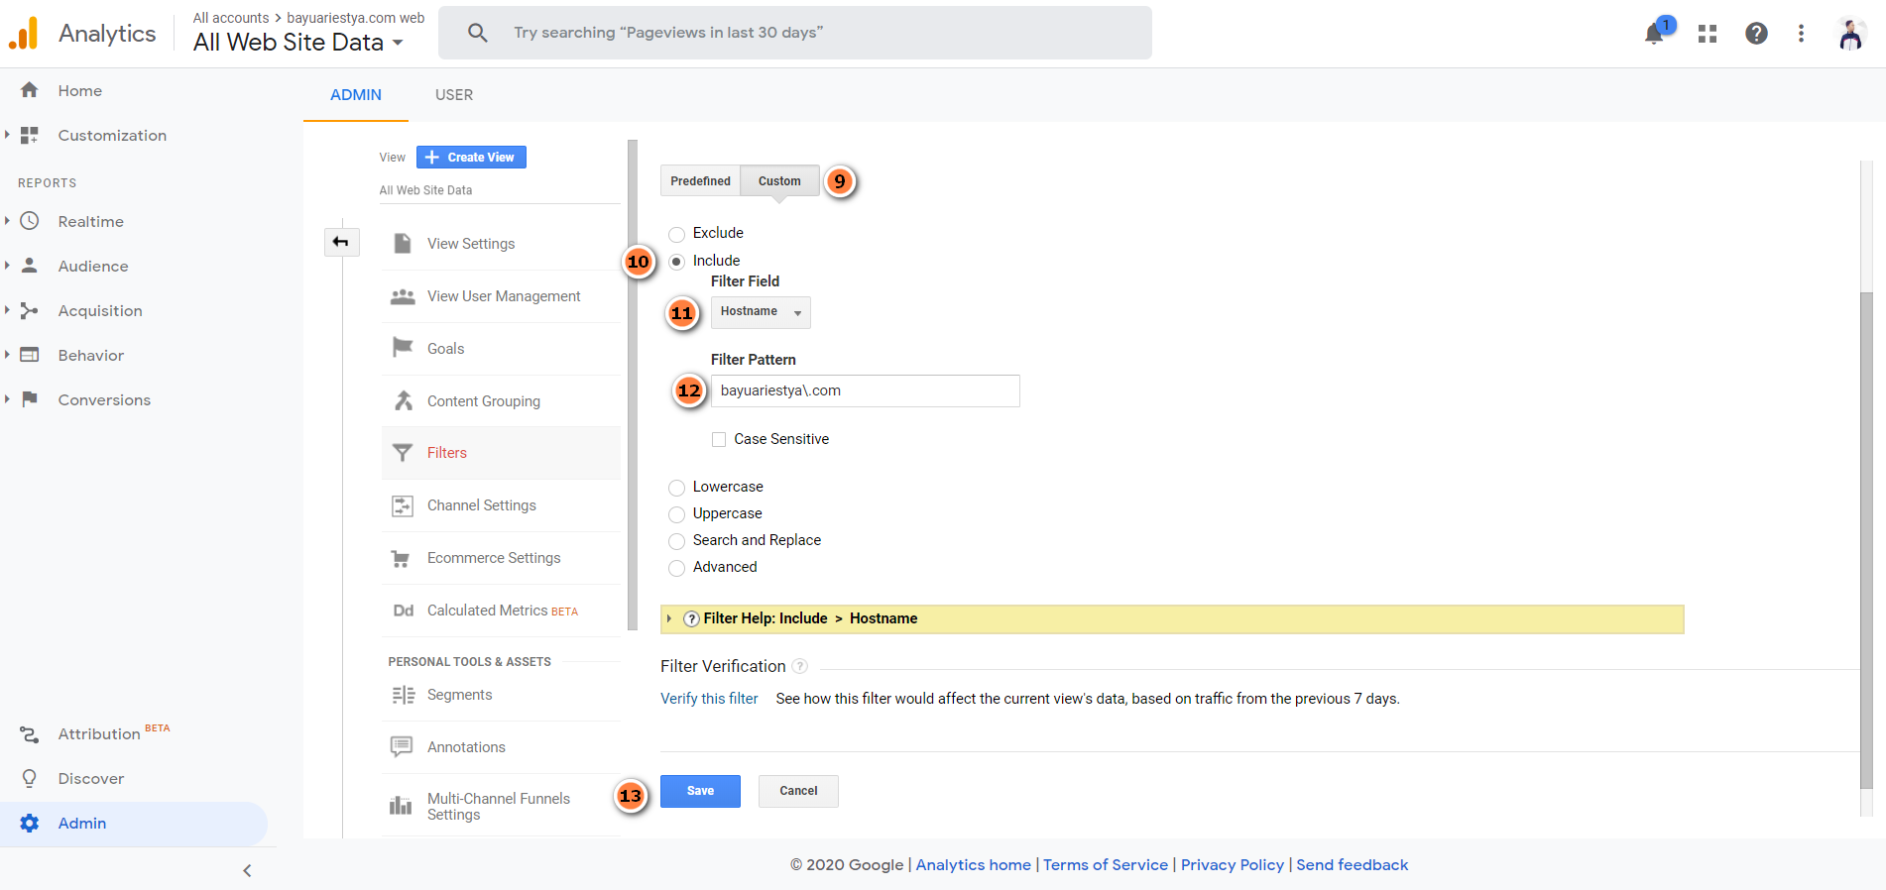The width and height of the screenshot is (1886, 890).
Task: Expand the Audience reports section
Action: [x=7, y=266]
